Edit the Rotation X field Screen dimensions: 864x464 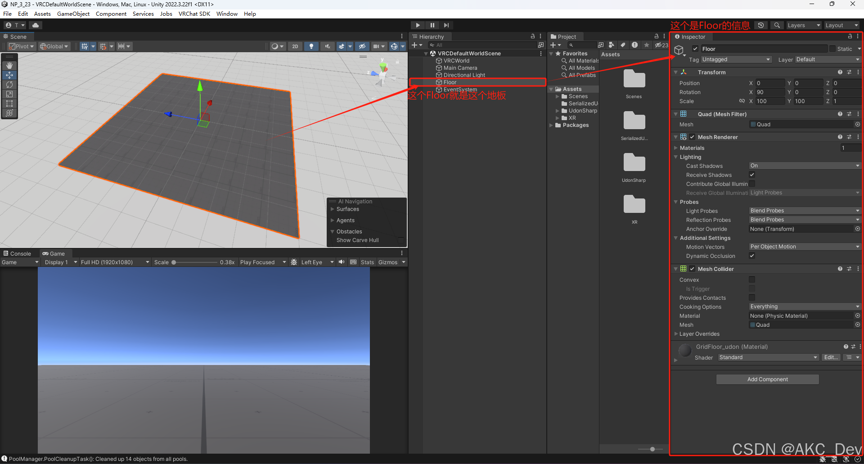click(770, 92)
